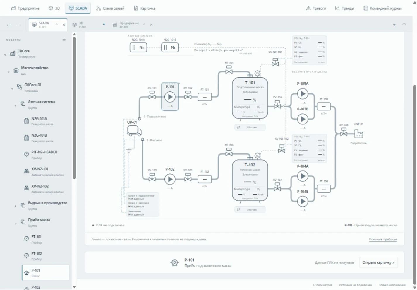Click the XV-N2-101 valve symbol on diagram
The image size is (417, 290).
tap(275, 62)
